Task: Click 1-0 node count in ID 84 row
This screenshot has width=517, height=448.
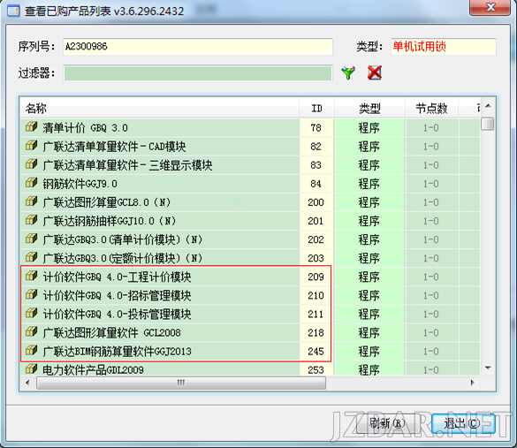Action: click(431, 183)
